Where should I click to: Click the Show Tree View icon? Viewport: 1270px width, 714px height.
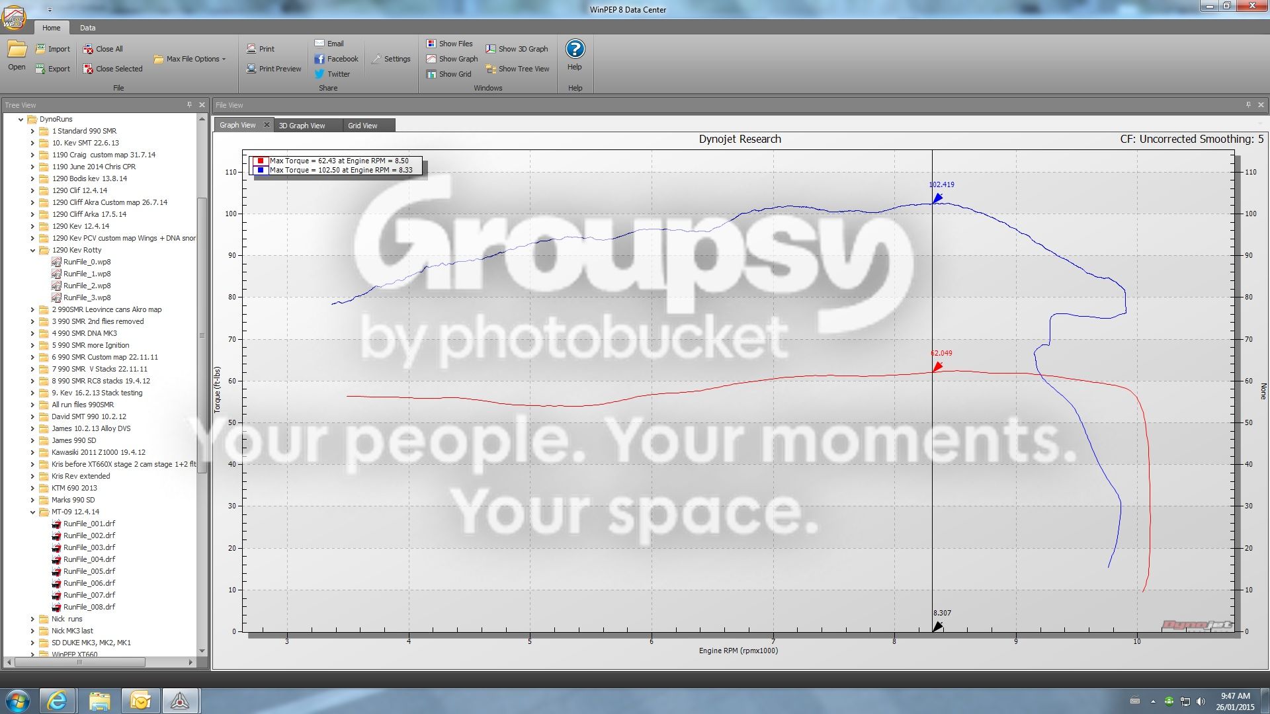[x=491, y=69]
